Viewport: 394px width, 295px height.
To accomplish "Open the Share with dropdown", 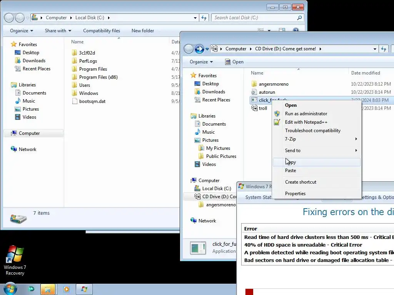I will pos(58,31).
